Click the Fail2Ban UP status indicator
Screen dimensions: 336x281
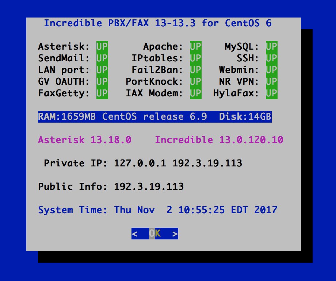pyautogui.click(x=196, y=70)
